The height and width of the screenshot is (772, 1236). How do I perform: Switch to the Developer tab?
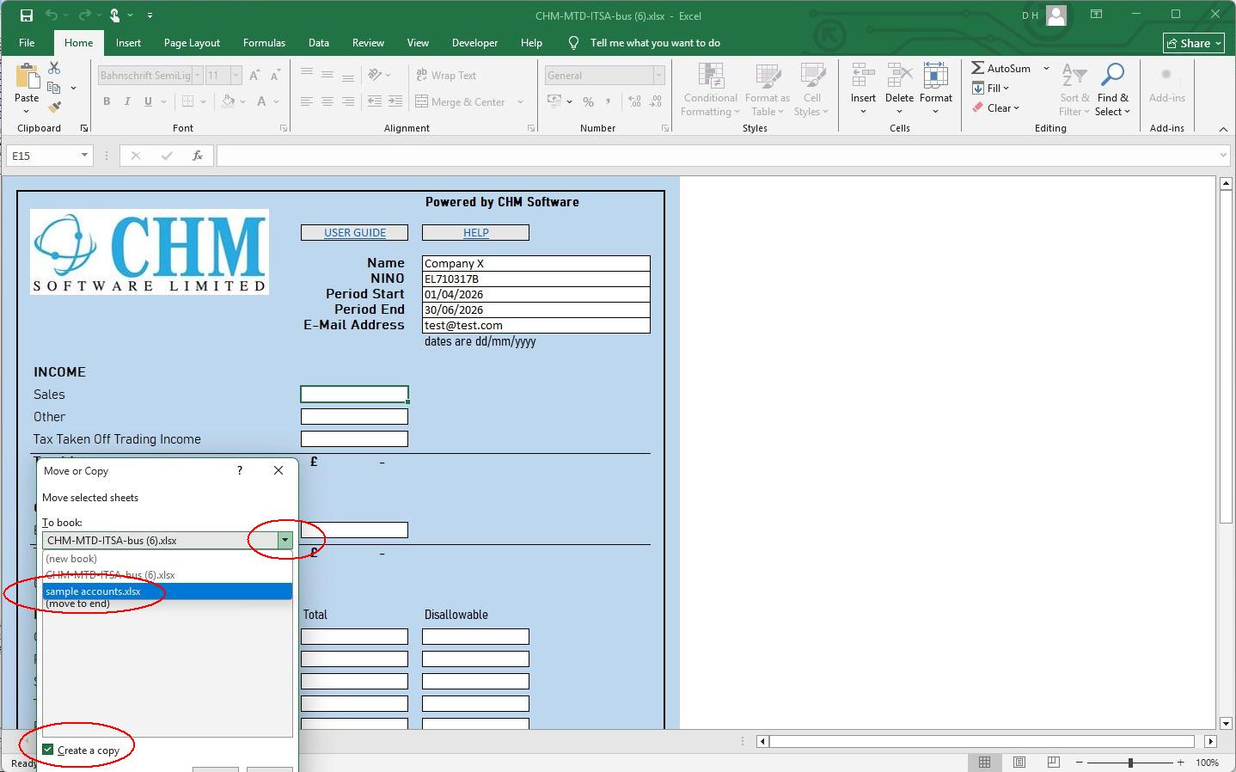(474, 43)
